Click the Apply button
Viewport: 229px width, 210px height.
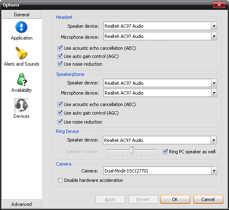pos(110,199)
